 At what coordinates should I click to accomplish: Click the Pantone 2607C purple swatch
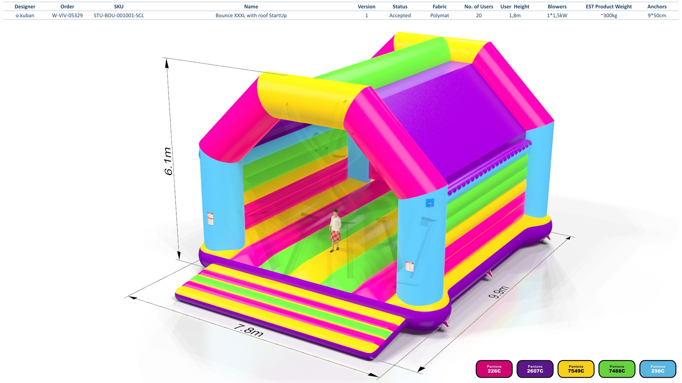(x=535, y=369)
